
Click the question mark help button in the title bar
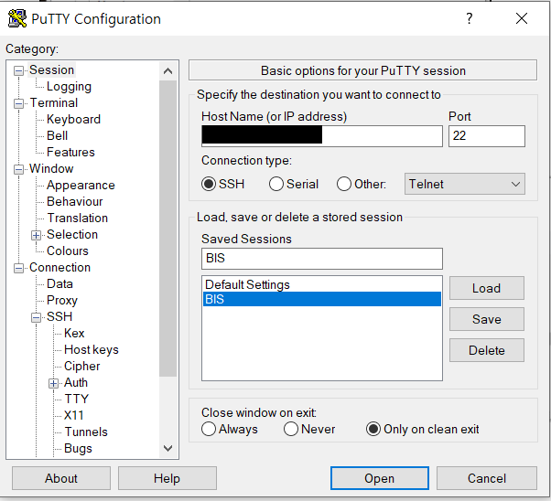(x=470, y=18)
